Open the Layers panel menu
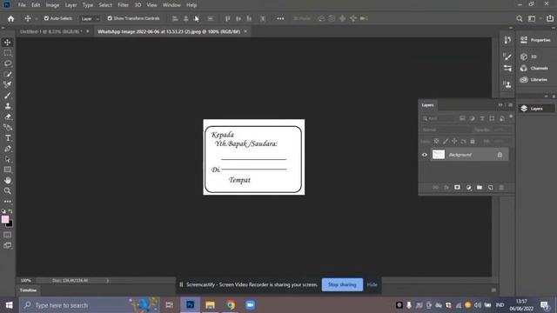Viewport: 557px width, 313px height. [511, 105]
